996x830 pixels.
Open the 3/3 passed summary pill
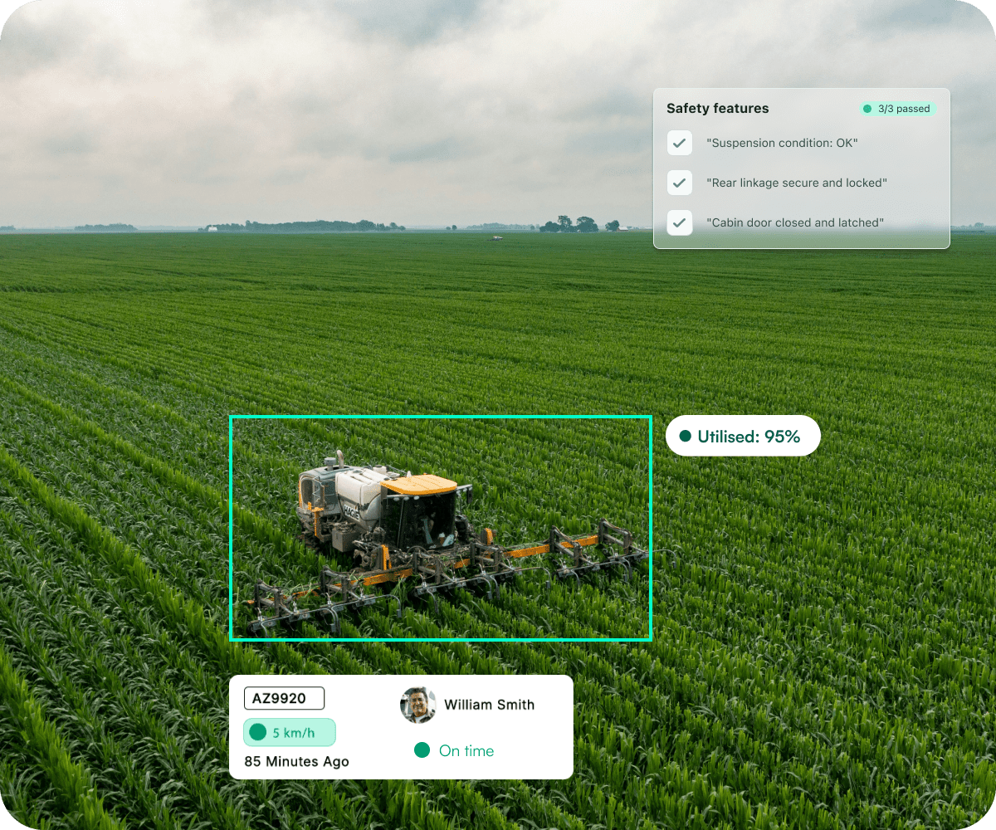pos(897,109)
